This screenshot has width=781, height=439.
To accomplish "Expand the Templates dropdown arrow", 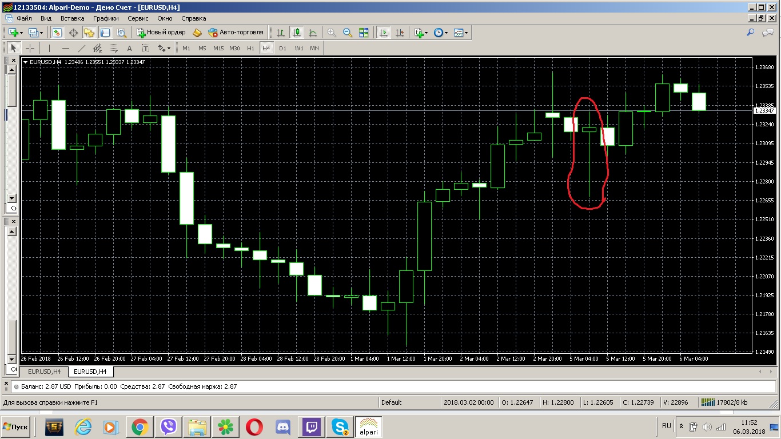I will tap(467, 33).
